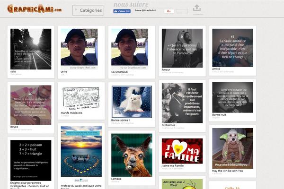
Task: Click the 'Bonne soirée !' title text
Action: 121,120
